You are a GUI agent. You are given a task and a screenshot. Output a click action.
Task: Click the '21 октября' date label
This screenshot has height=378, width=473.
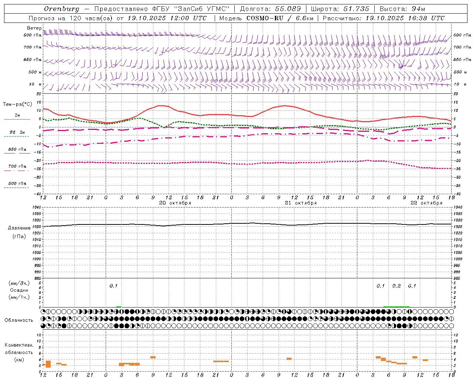pos(301,203)
